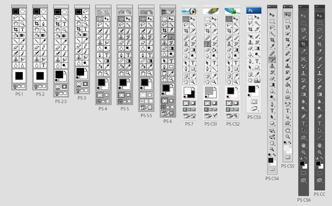Click the feather image header in PS CS2 toolbar
This screenshot has width=332, height=206.
(x=233, y=11)
